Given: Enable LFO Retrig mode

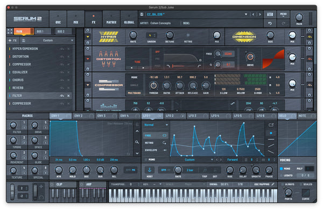Looking at the screenshot, I should (156, 143).
